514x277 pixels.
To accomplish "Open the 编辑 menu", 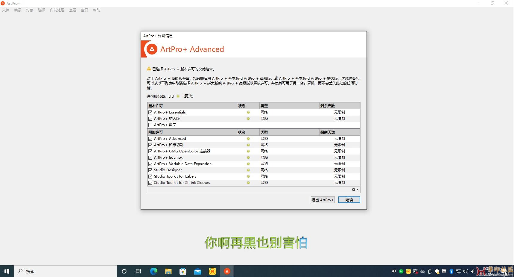I will (18, 10).
